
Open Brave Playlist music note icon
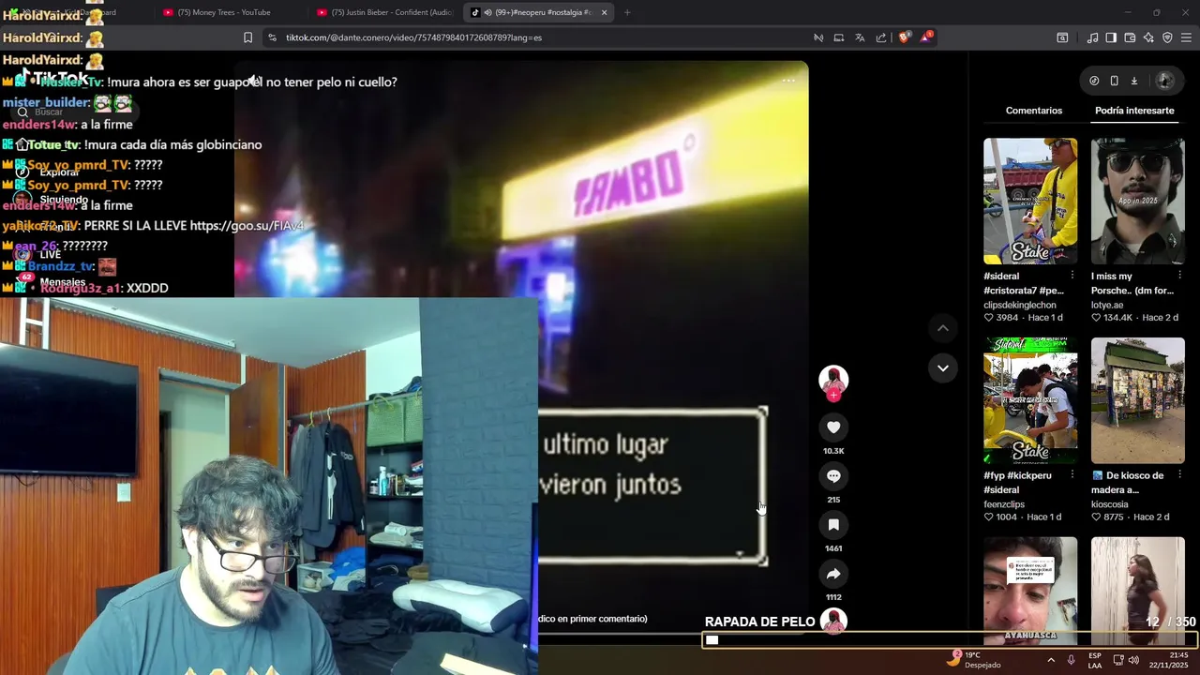(1092, 37)
